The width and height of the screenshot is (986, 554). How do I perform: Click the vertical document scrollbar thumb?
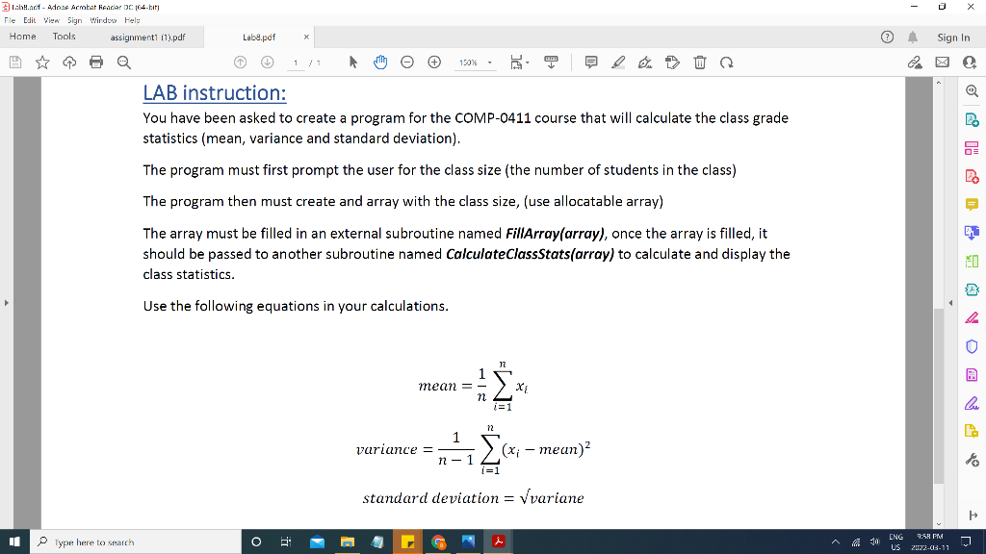tap(939, 397)
